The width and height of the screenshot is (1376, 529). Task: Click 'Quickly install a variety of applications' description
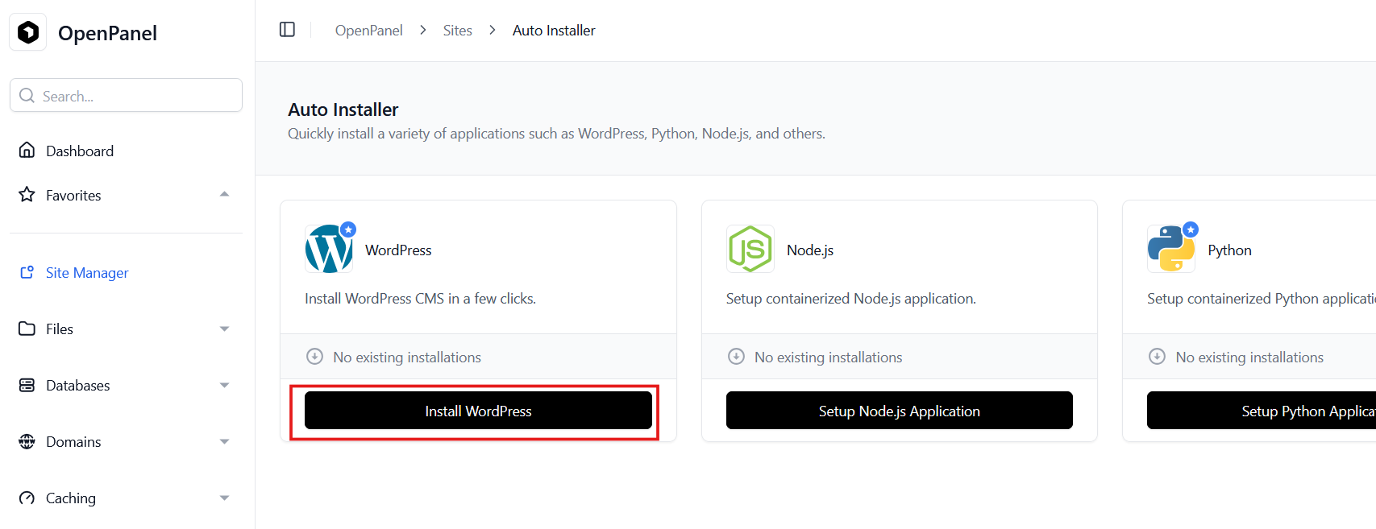(x=556, y=134)
